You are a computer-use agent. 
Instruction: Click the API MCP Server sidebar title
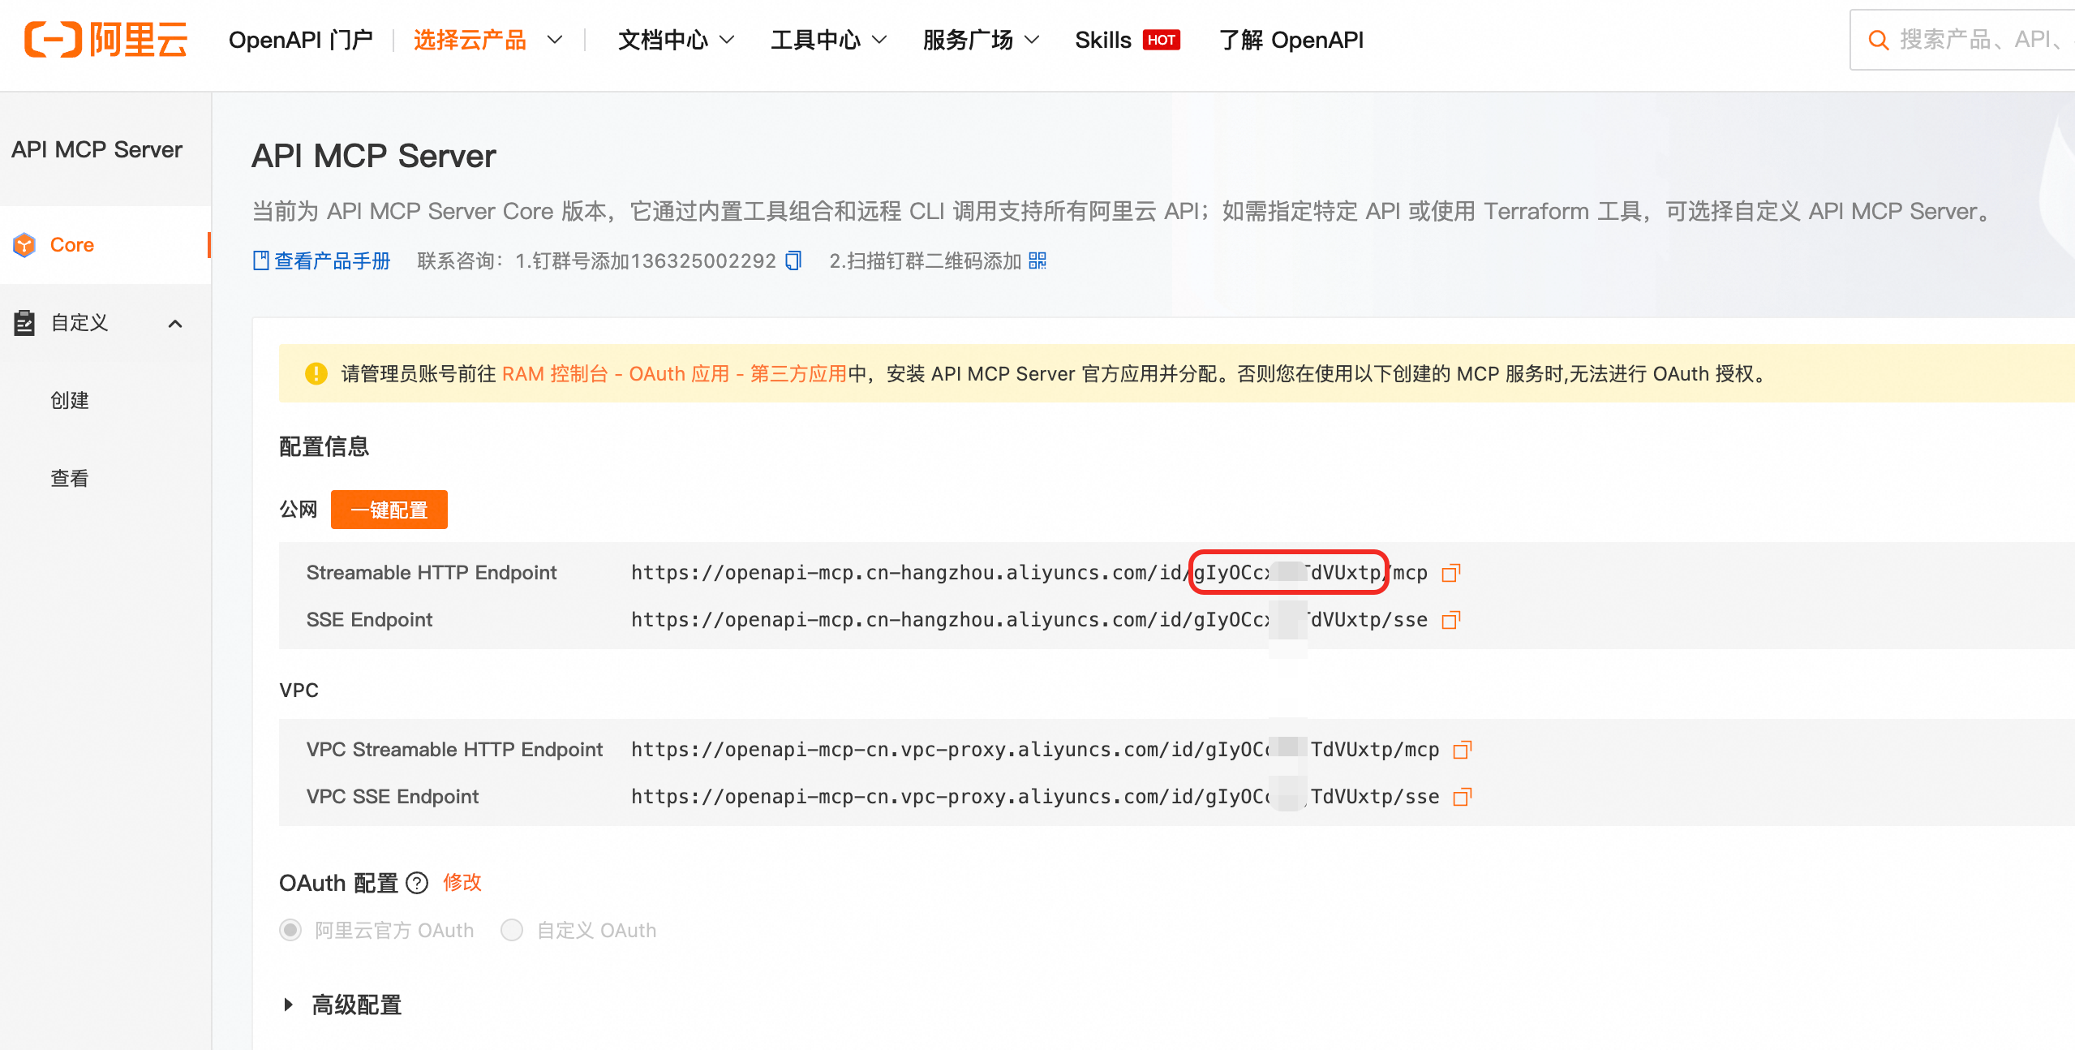(97, 149)
